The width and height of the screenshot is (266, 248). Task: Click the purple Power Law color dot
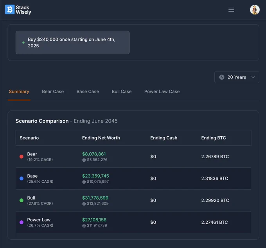22,222
